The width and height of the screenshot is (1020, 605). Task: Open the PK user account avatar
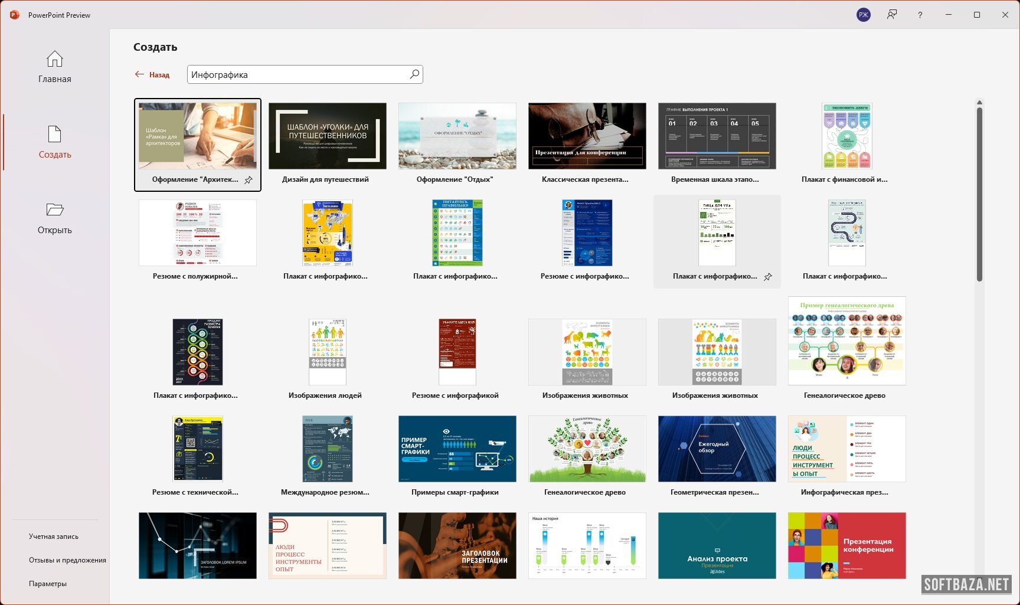864,15
